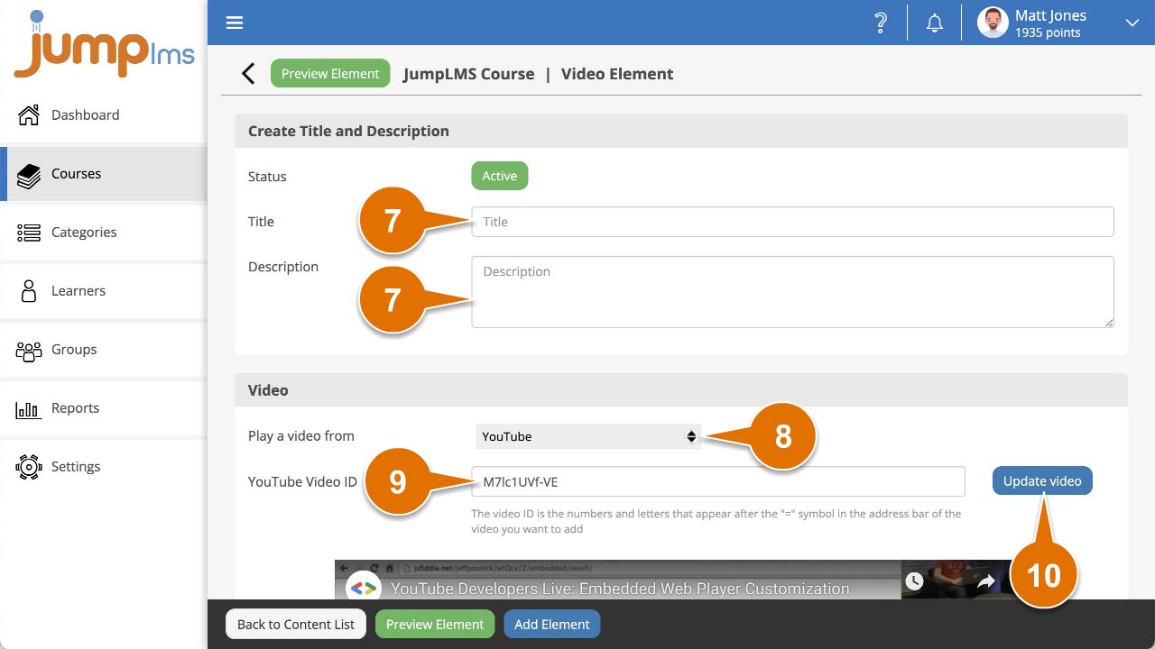The image size is (1155, 649).
Task: Open the hamburger menu icon
Action: point(235,23)
